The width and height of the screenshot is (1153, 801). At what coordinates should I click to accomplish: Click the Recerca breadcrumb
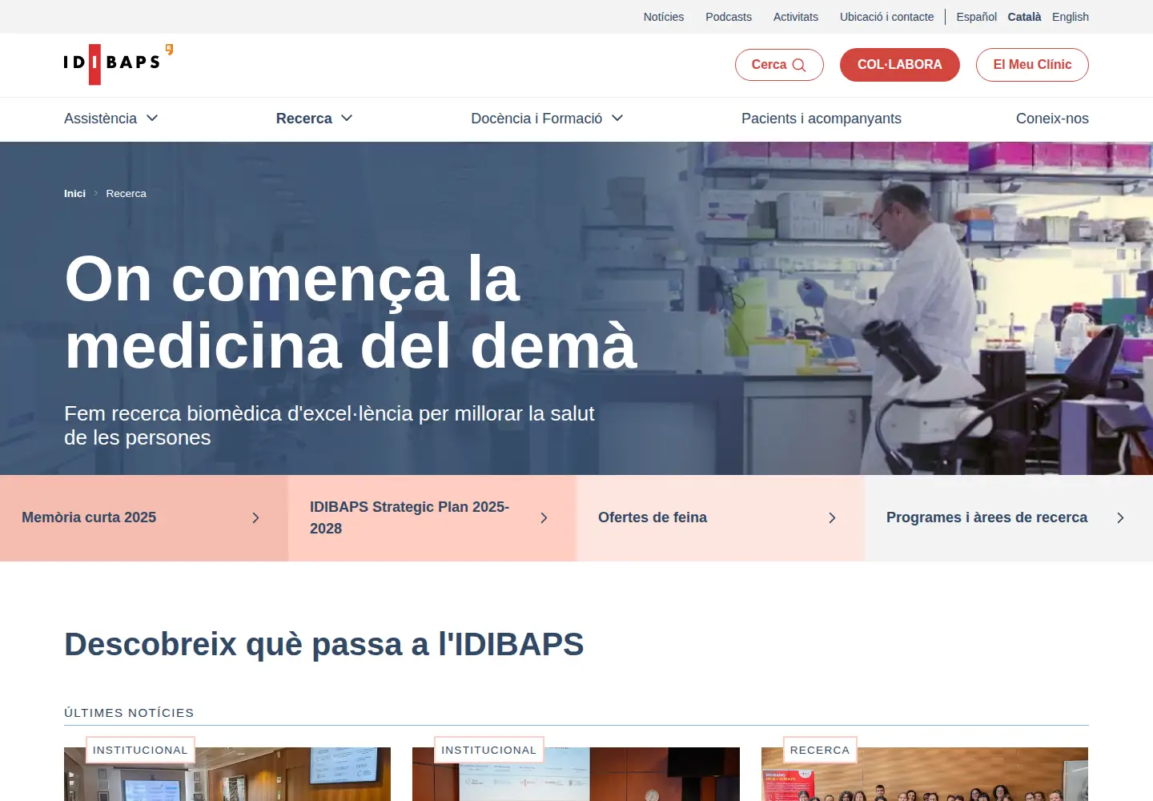(127, 194)
